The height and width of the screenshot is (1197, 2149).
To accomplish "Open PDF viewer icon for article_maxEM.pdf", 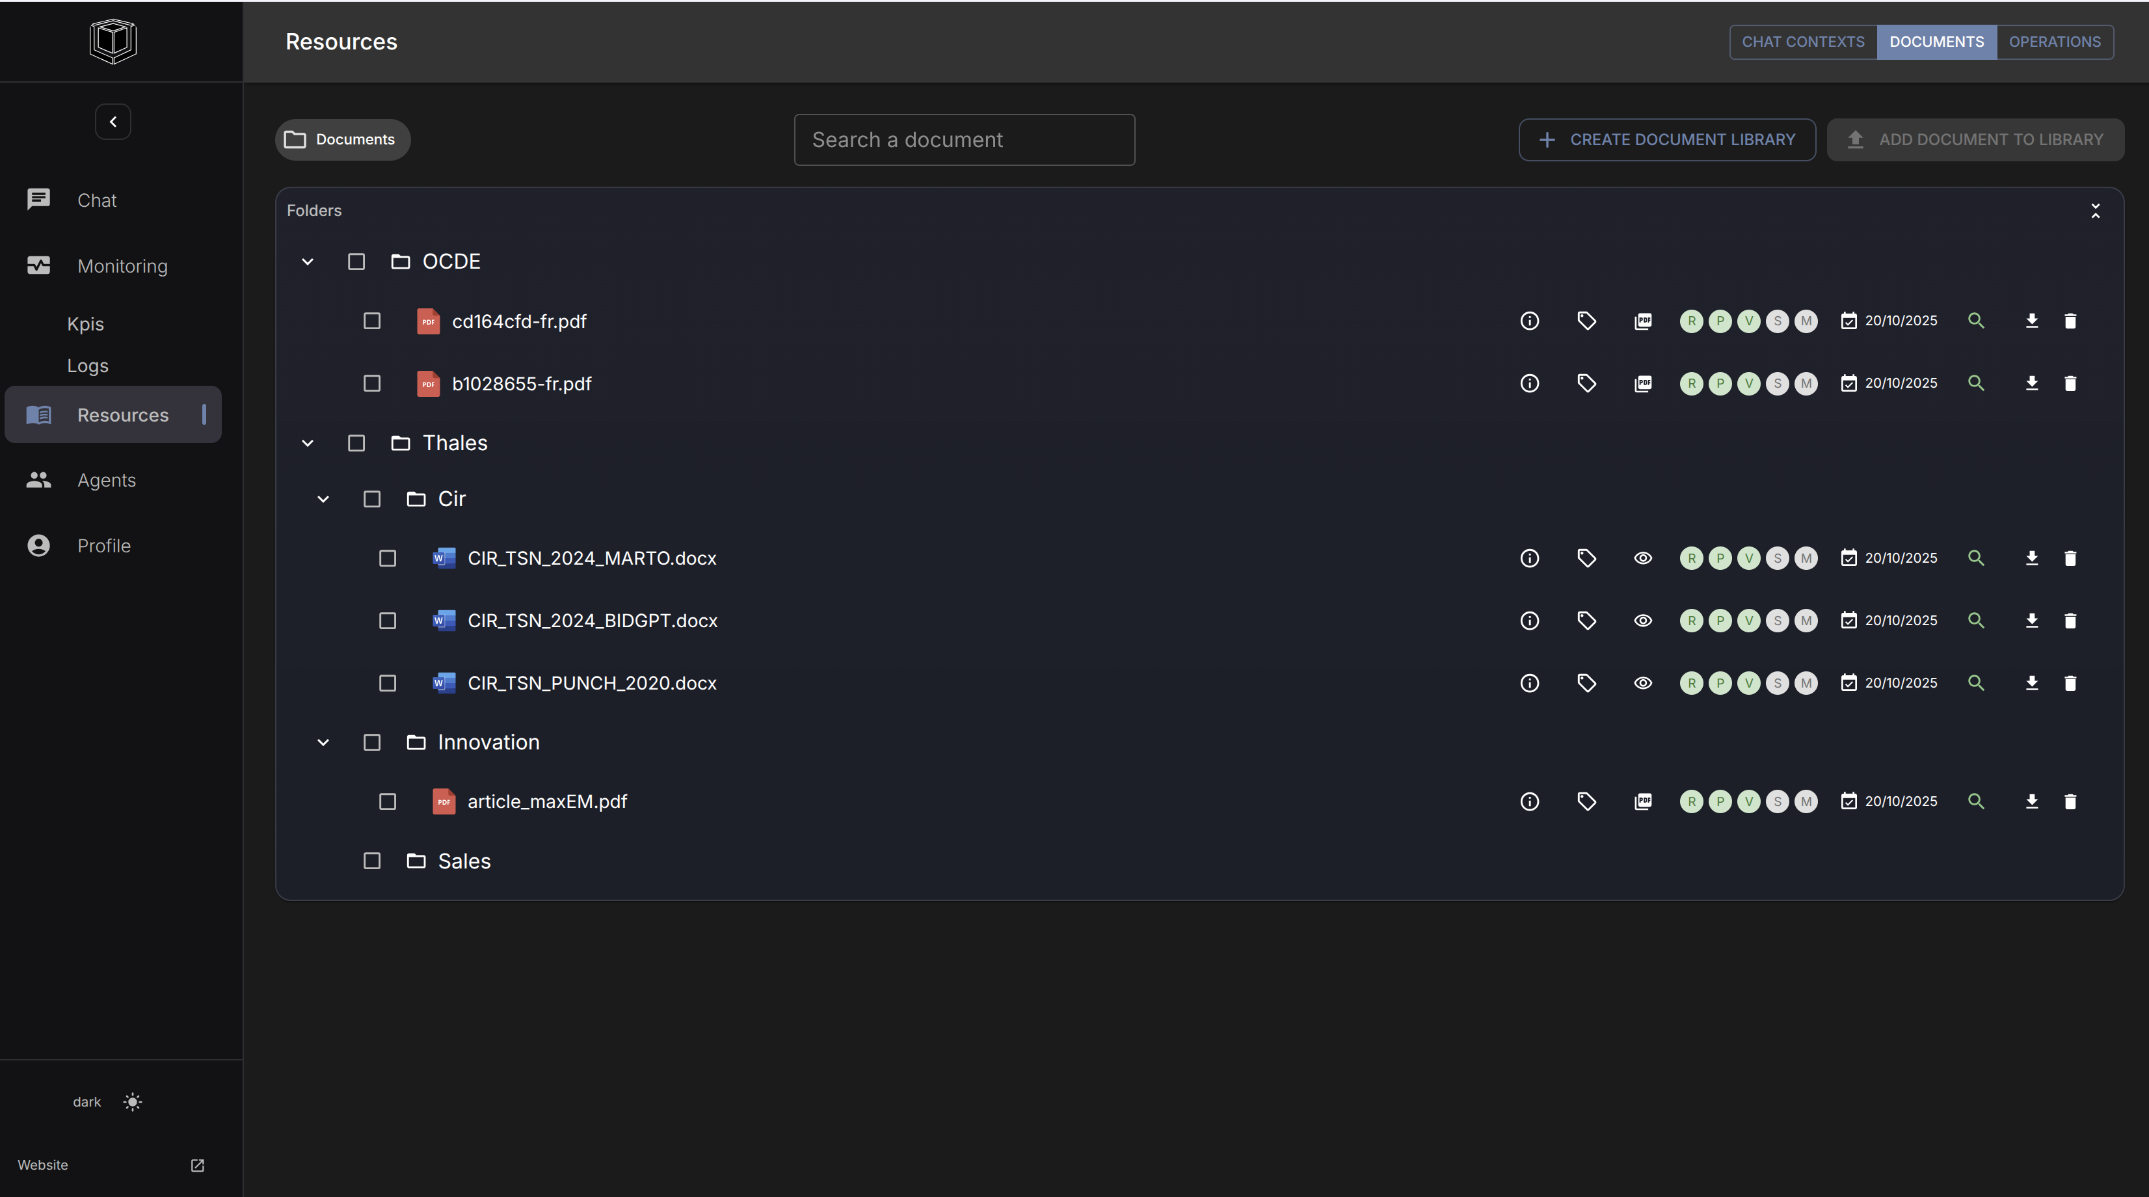I will (1642, 801).
